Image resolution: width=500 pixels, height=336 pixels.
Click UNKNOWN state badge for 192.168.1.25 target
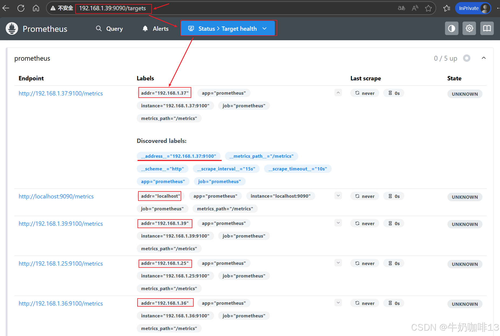(x=465, y=264)
